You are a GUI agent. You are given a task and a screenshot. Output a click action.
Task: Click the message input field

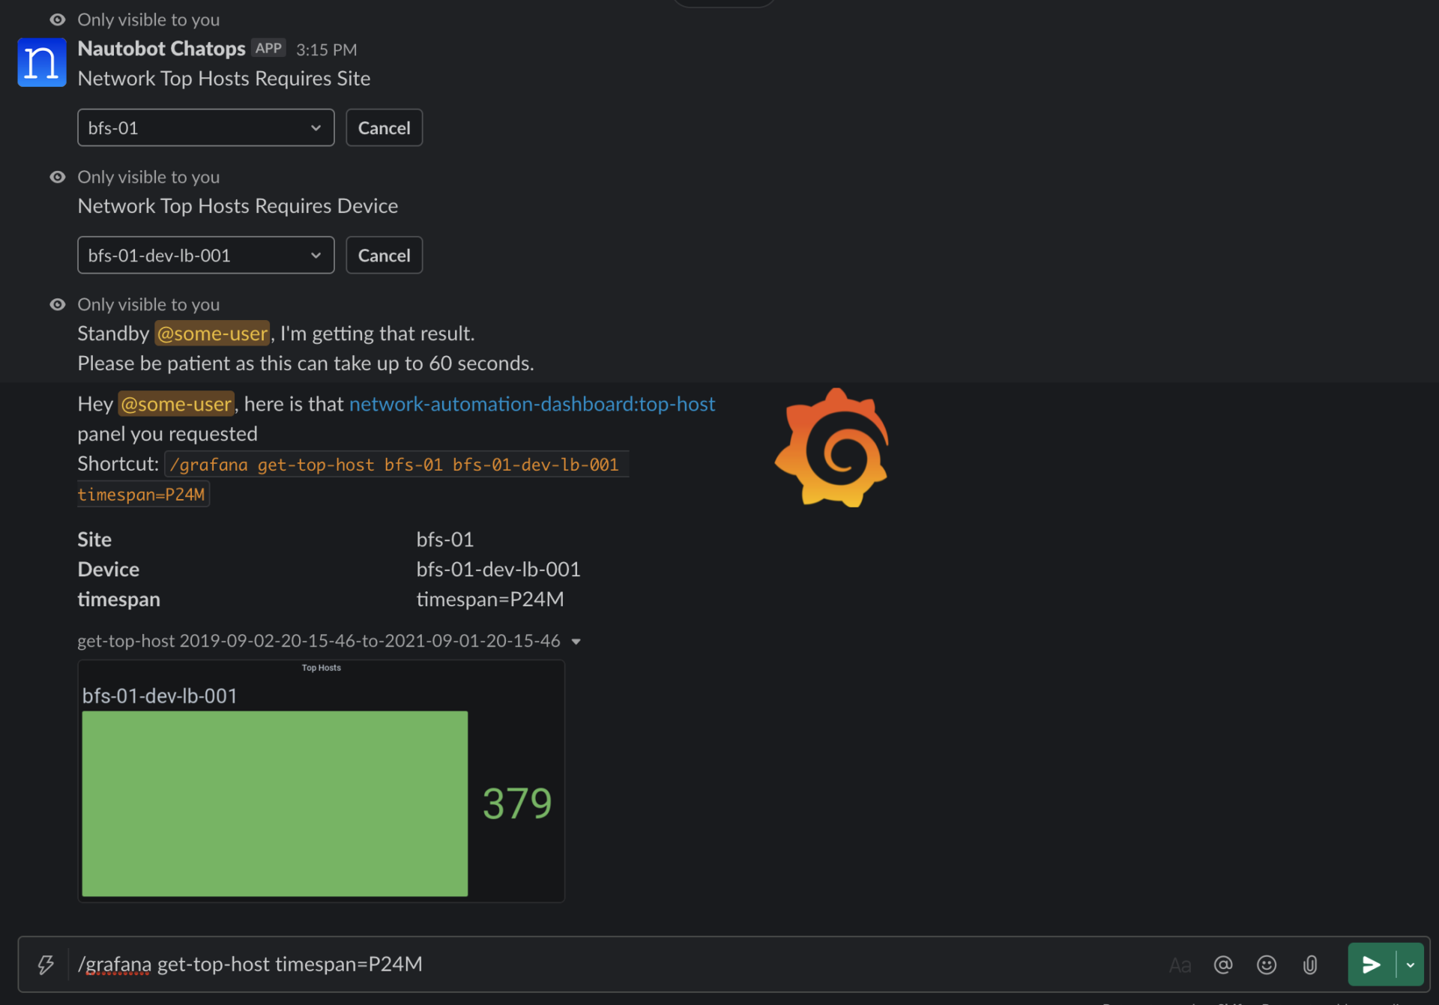pos(615,965)
